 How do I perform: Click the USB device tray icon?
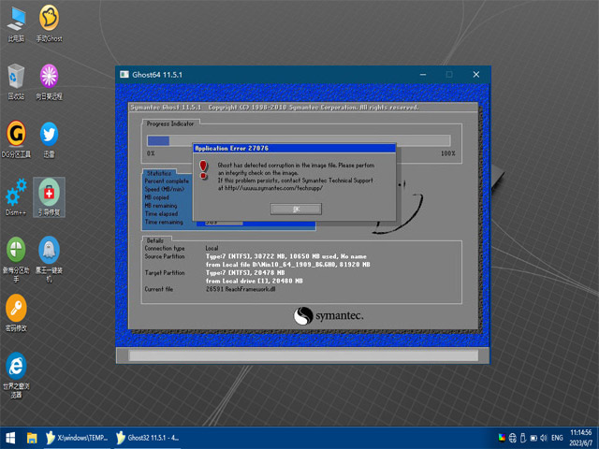(x=523, y=438)
